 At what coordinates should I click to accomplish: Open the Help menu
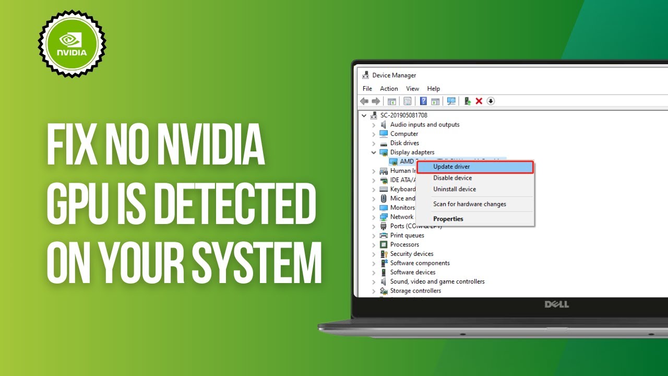pyautogui.click(x=433, y=89)
